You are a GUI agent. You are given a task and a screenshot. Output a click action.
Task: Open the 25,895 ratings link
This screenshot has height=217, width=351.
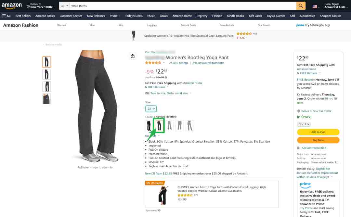[178, 63]
